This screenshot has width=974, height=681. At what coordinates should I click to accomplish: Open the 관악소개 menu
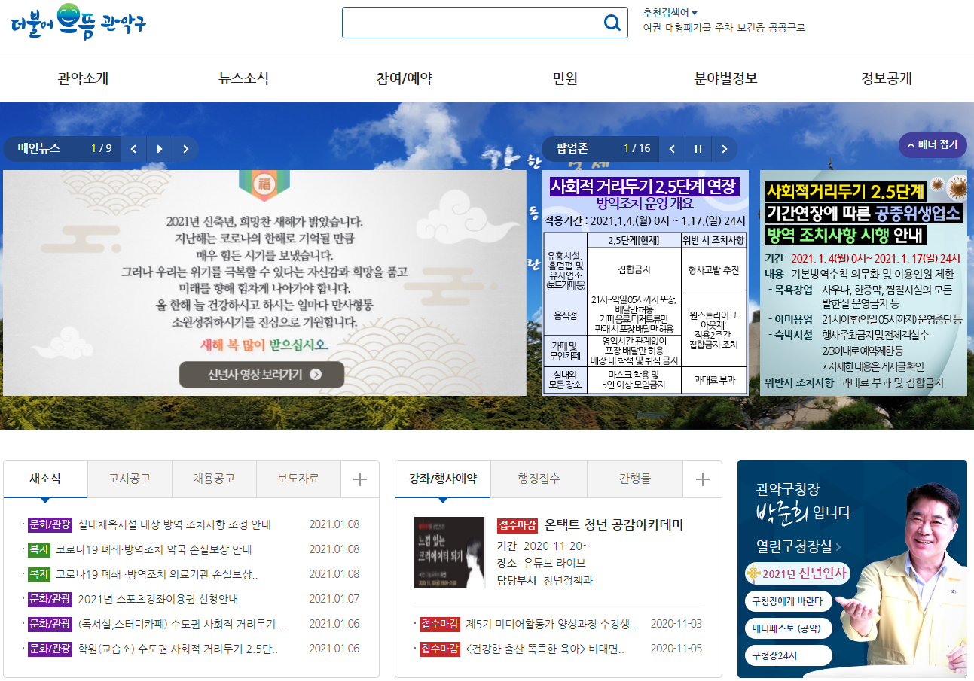(x=83, y=78)
